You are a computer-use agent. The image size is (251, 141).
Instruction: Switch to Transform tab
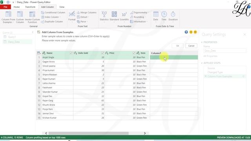tap(30, 7)
